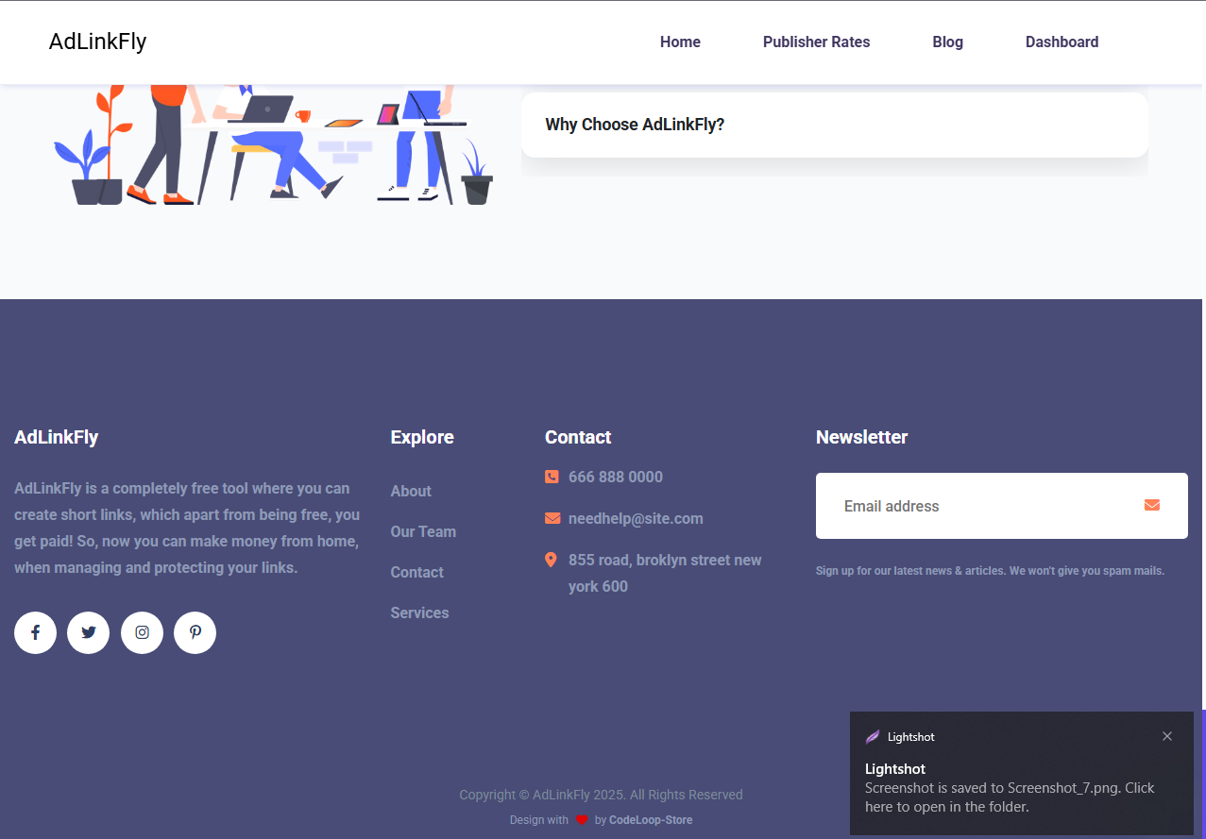Open the Blog navigation item
1206x839 pixels.
click(948, 42)
